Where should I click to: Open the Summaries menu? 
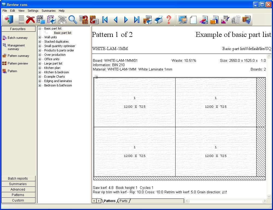(x=48, y=11)
